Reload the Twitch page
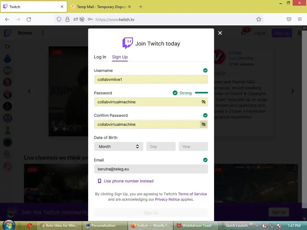Image resolution: width=307 pixels, height=230 pixels. (x=29, y=19)
